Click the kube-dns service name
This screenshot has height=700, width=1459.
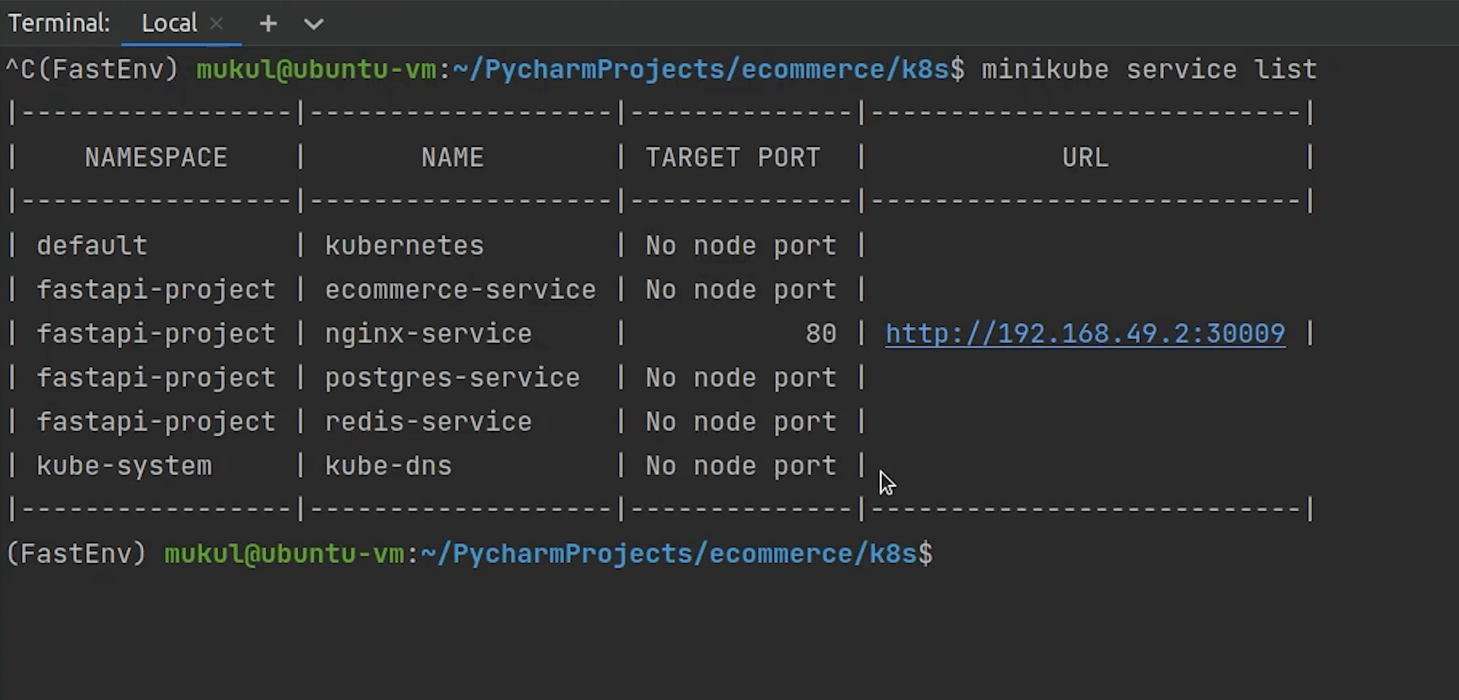point(388,466)
